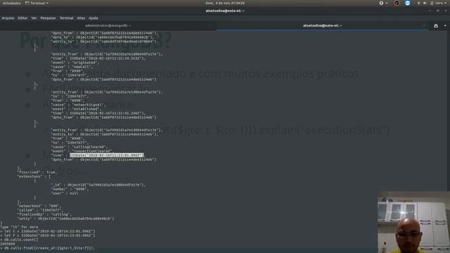This screenshot has height=253, width=450.
Task: Click the new tab icon in tab bar
Action: point(436,25)
